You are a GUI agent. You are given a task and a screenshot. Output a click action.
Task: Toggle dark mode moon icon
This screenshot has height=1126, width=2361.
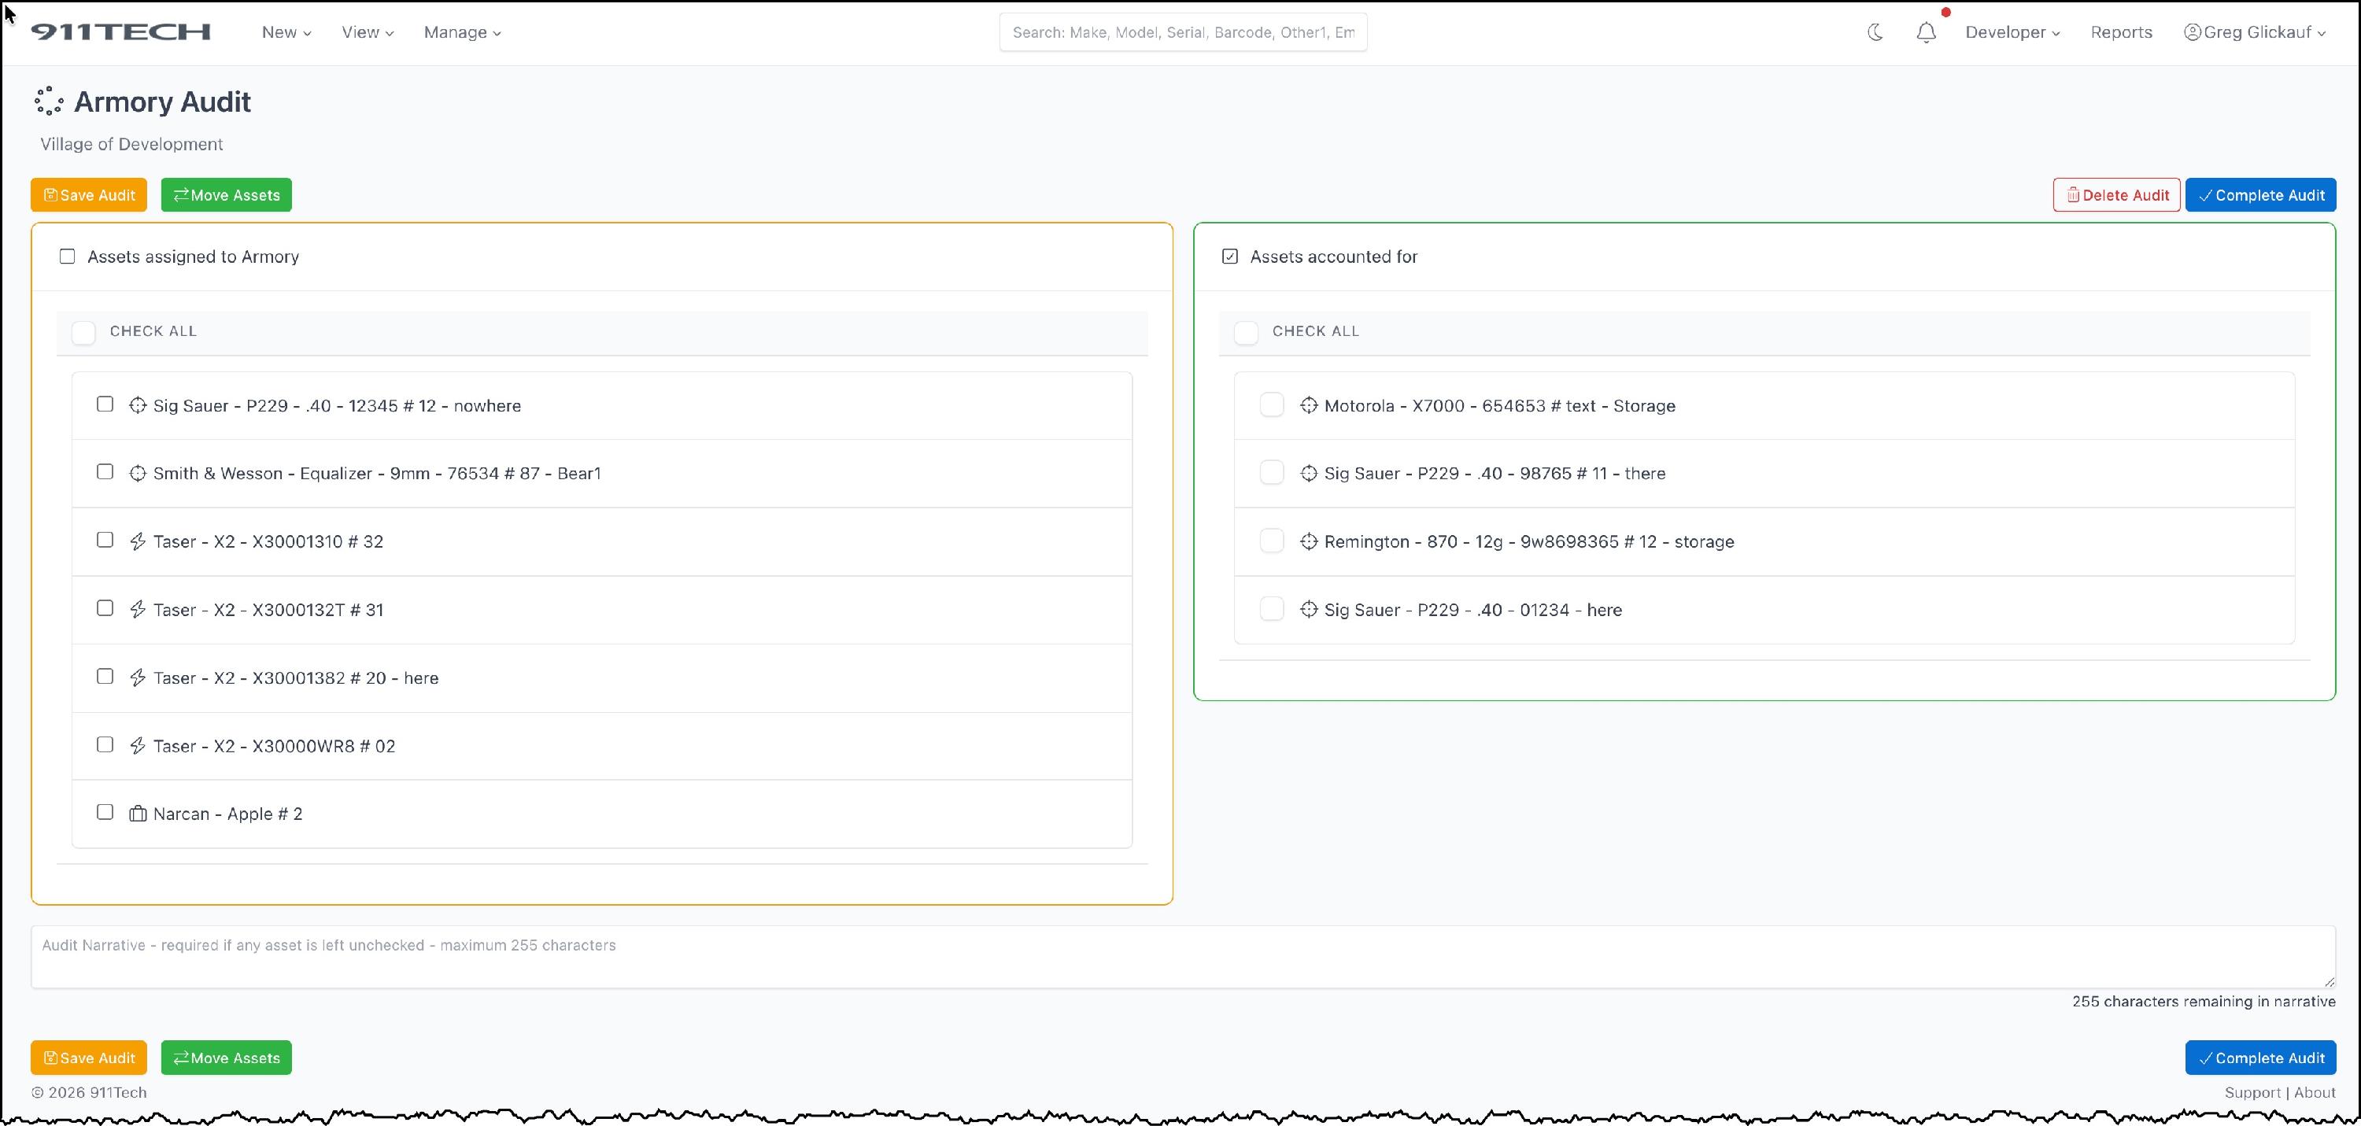pyautogui.click(x=1875, y=32)
